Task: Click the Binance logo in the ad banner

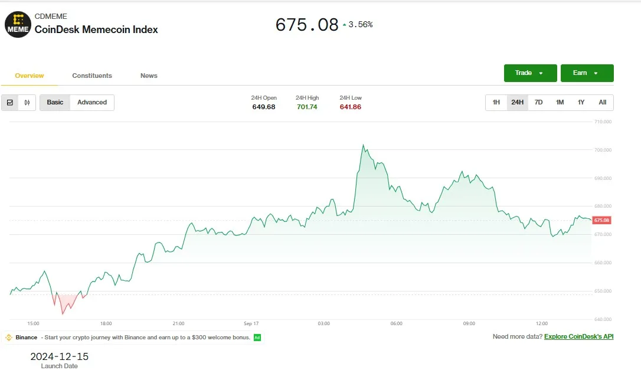Action: coord(9,336)
